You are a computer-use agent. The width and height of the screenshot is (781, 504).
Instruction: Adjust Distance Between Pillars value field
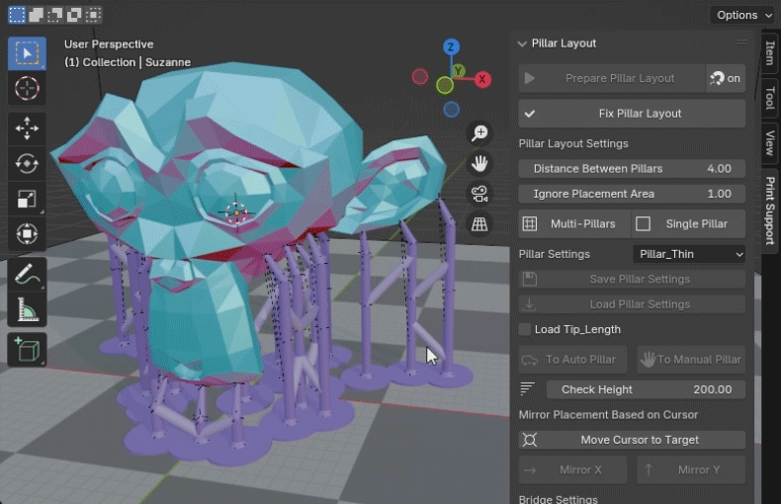(x=632, y=169)
